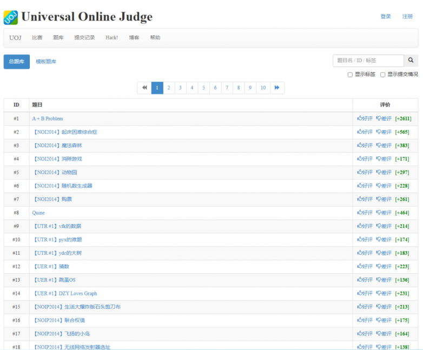The width and height of the screenshot is (423, 350).
Task: Jump to last page with double-right arrow
Action: click(x=277, y=88)
